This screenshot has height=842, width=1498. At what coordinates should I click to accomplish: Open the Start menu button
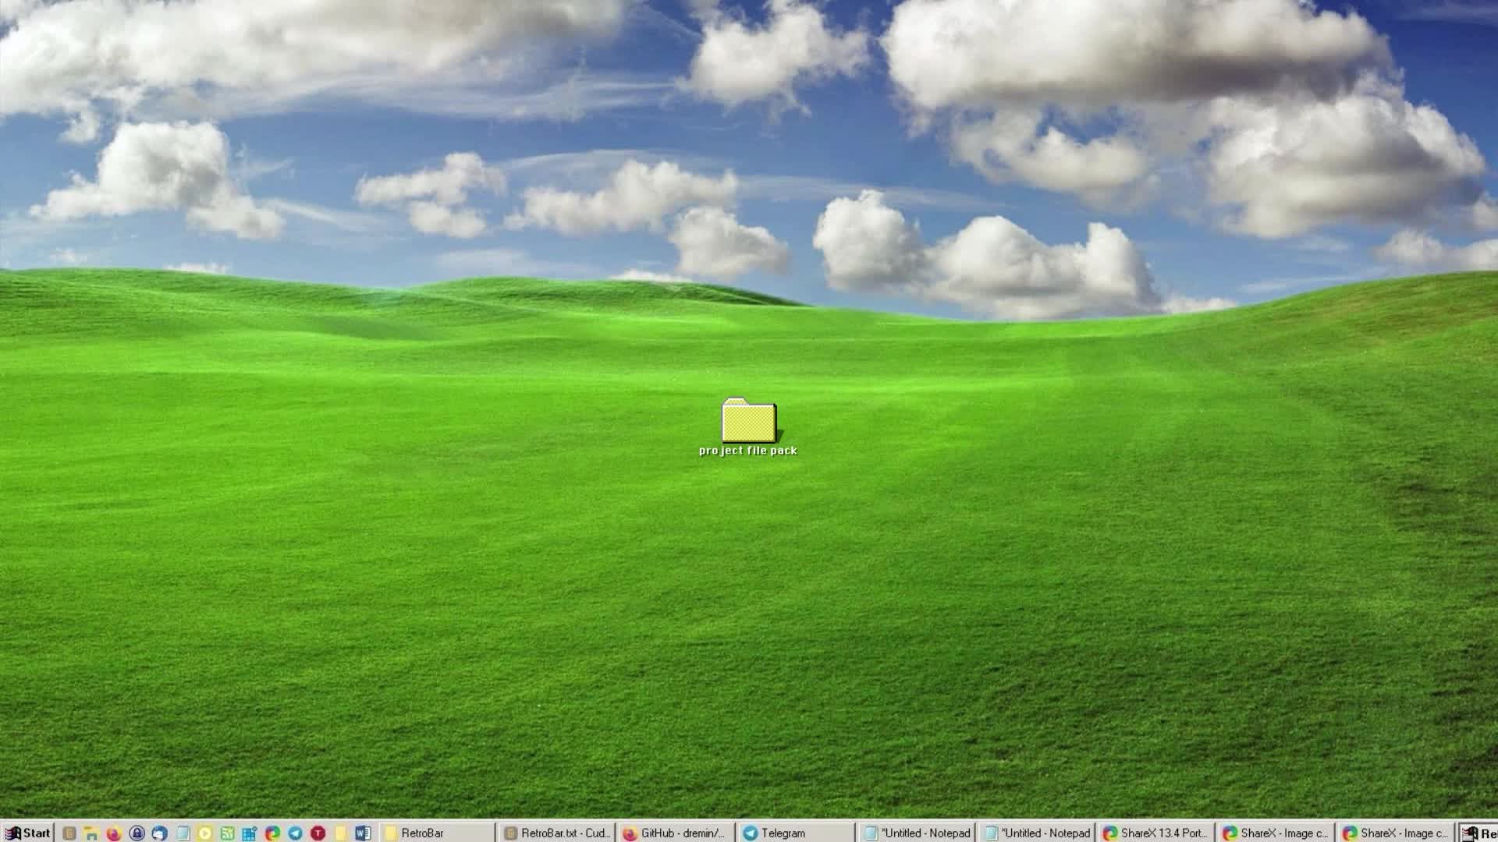27,833
